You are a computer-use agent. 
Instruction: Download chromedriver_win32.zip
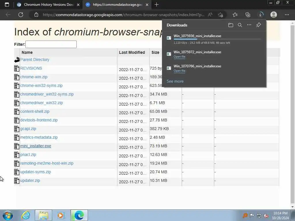coord(41,103)
